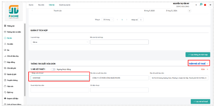Select the Xe vehicle icon in sidebar
Screen dimensions: 215x107
click(x=5, y=50)
